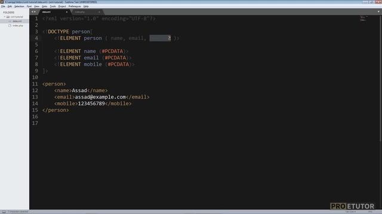Image resolution: width=382 pixels, height=214 pixels.
Task: Click 'ELEMENT mobile' on line 8
Action: tap(81, 64)
